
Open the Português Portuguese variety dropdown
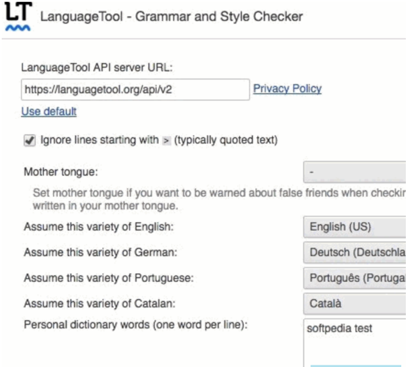[354, 278]
